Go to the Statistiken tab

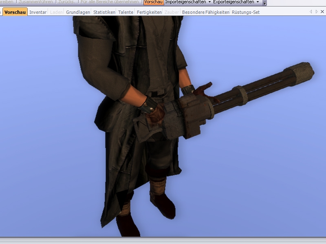[x=104, y=12]
